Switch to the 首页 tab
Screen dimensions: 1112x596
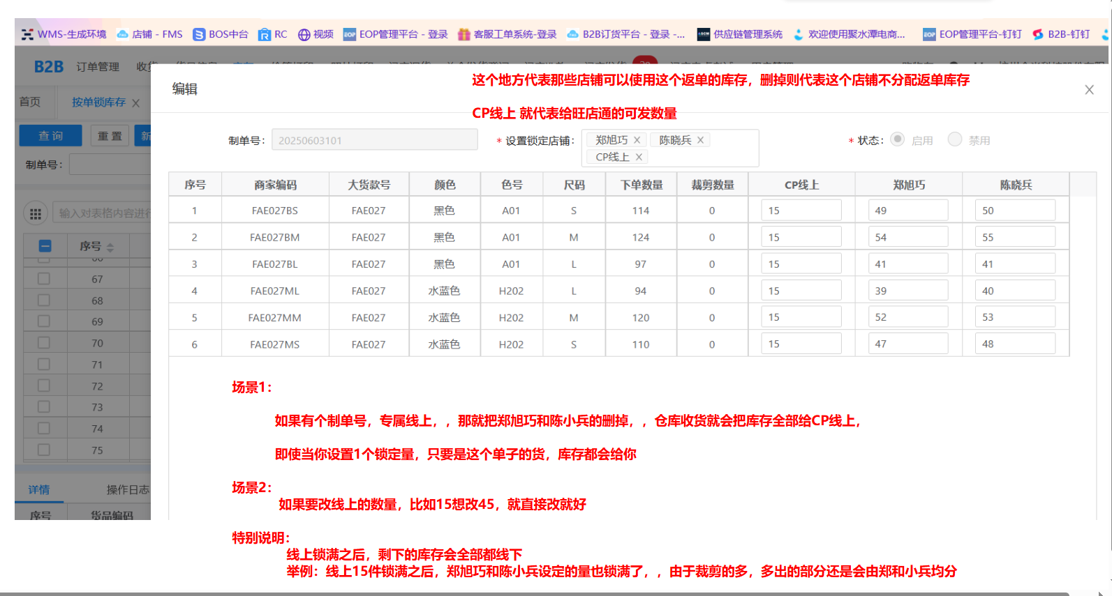pyautogui.click(x=30, y=102)
